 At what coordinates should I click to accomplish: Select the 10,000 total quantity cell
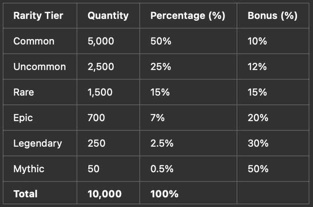click(x=104, y=194)
